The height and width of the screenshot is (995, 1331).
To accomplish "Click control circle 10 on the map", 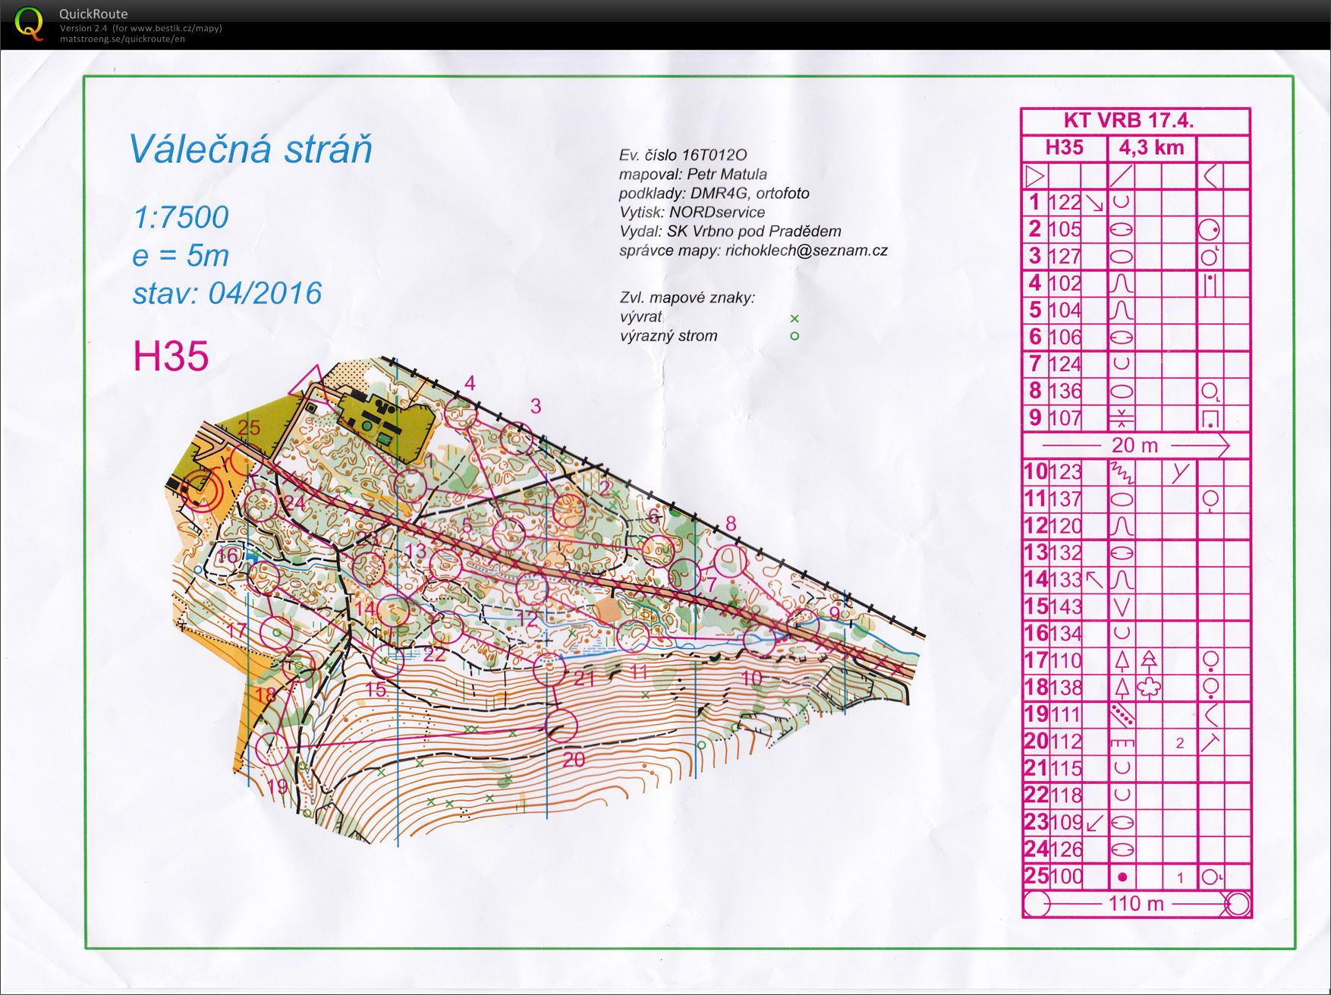I will pyautogui.click(x=760, y=641).
